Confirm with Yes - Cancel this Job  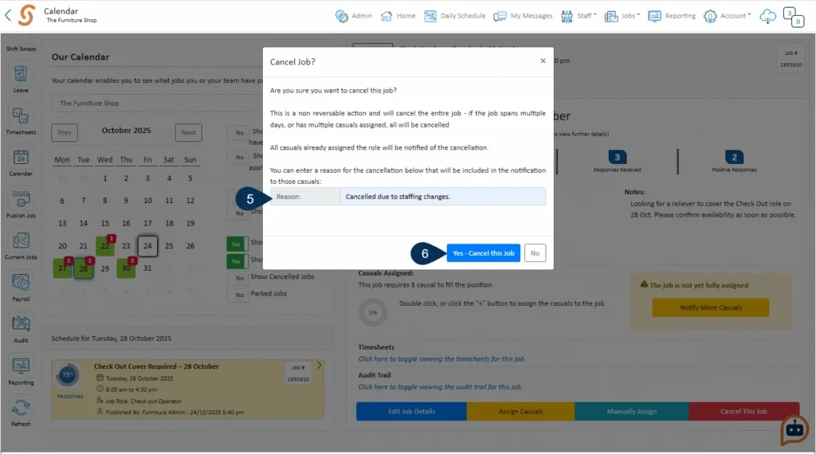point(484,253)
